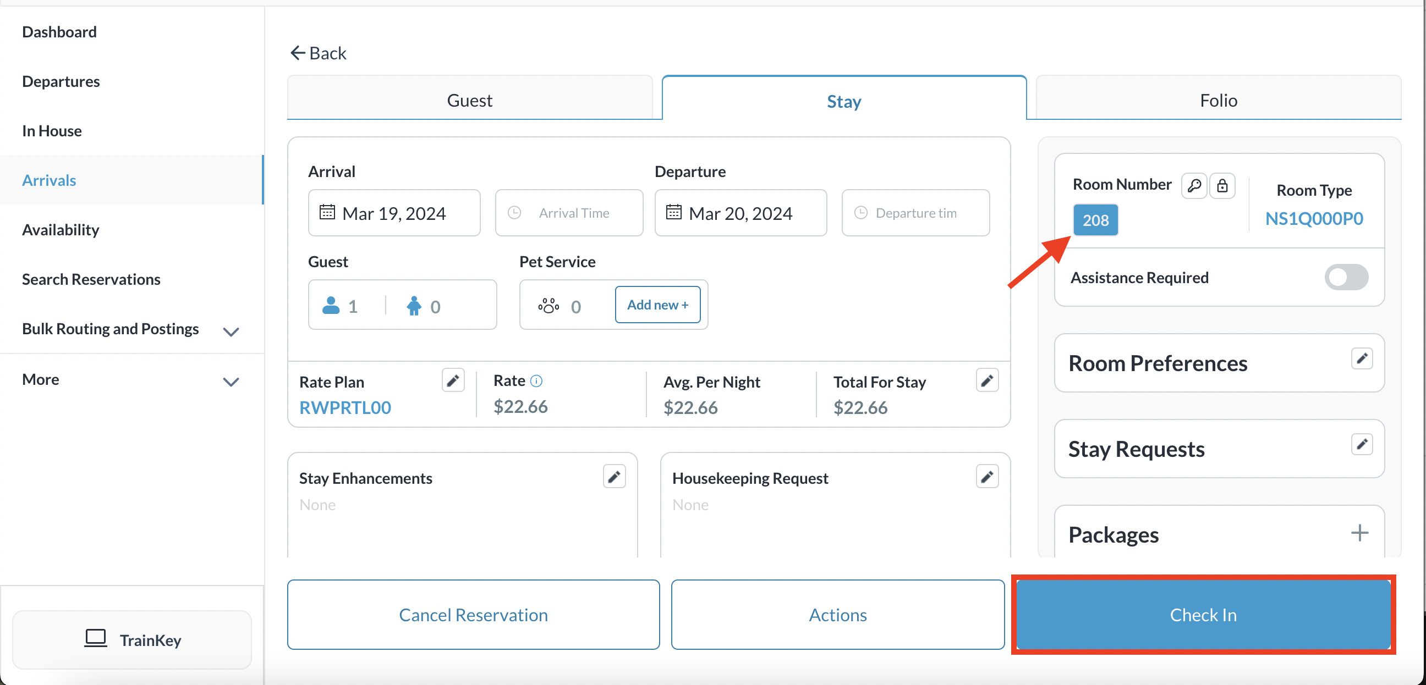This screenshot has height=685, width=1426.
Task: Open the Departure date picker
Action: pyautogui.click(x=739, y=213)
